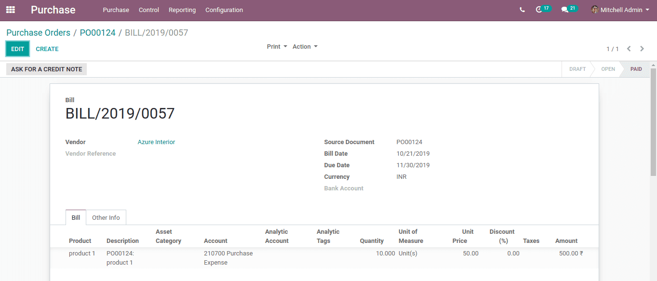Click the Purchase app title
The image size is (657, 281).
53,10
